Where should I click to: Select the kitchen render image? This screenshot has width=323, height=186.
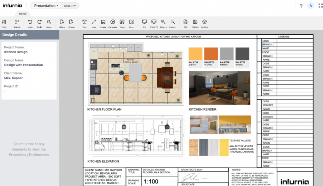pyautogui.click(x=220, y=88)
